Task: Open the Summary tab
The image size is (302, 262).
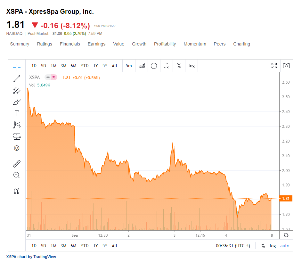Action: click(20, 44)
